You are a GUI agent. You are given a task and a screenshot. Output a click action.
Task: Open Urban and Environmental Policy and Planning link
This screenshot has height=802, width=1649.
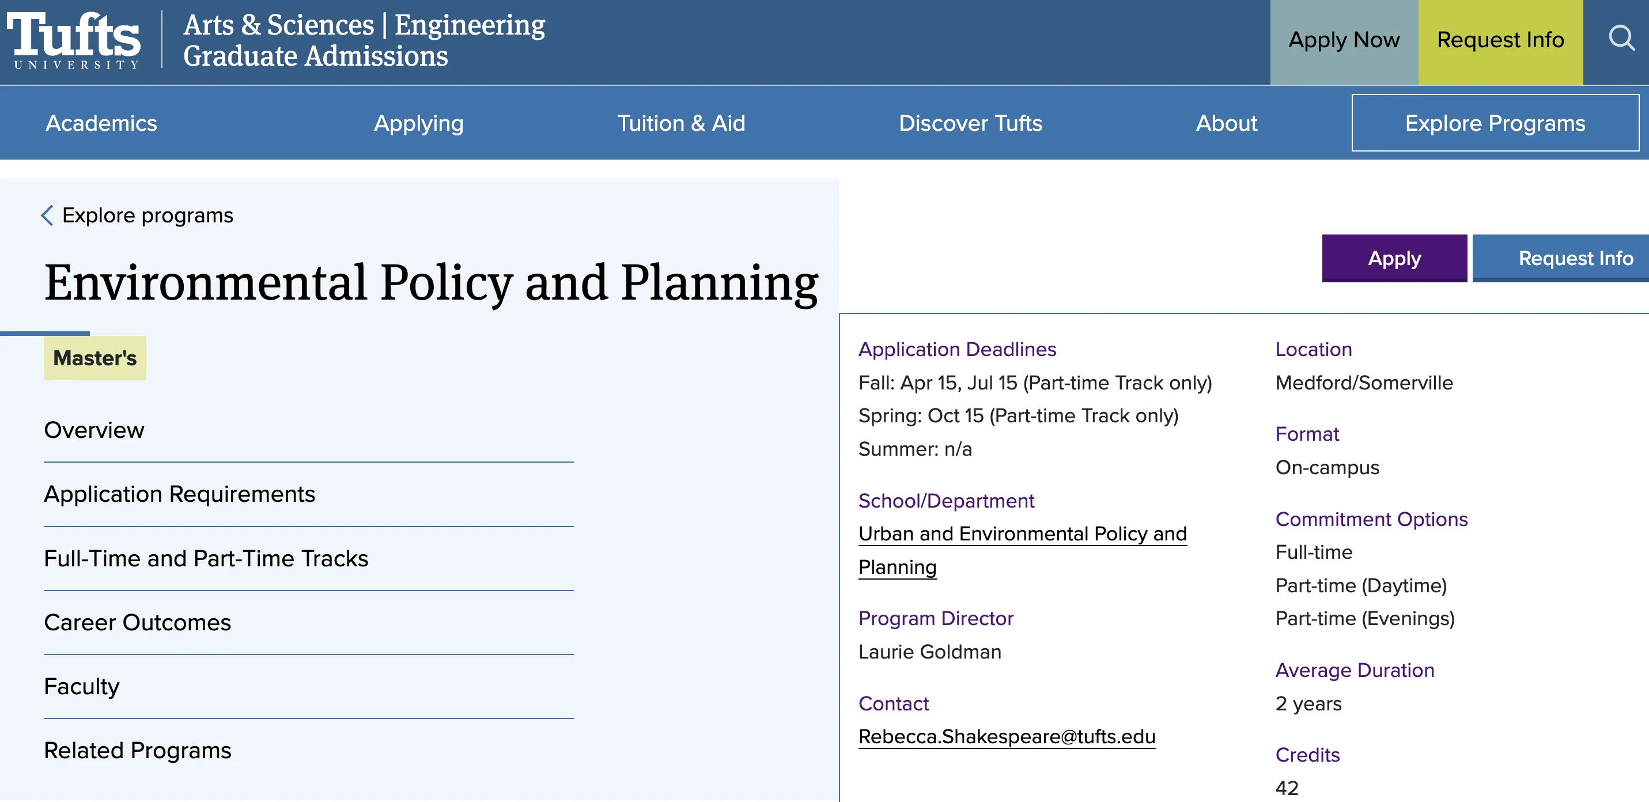point(1022,534)
